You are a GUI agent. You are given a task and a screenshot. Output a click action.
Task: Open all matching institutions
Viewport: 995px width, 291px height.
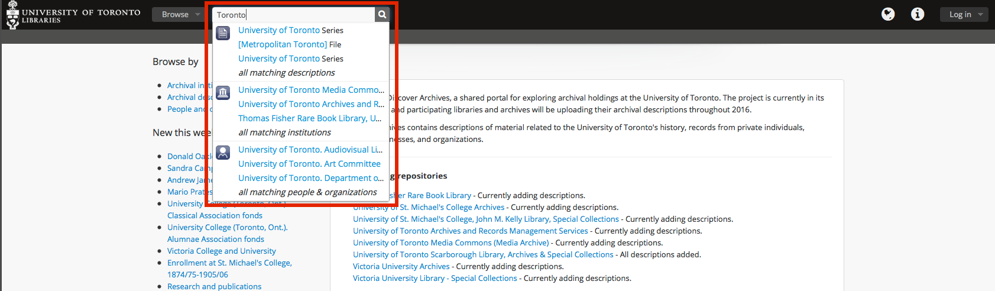[284, 132]
